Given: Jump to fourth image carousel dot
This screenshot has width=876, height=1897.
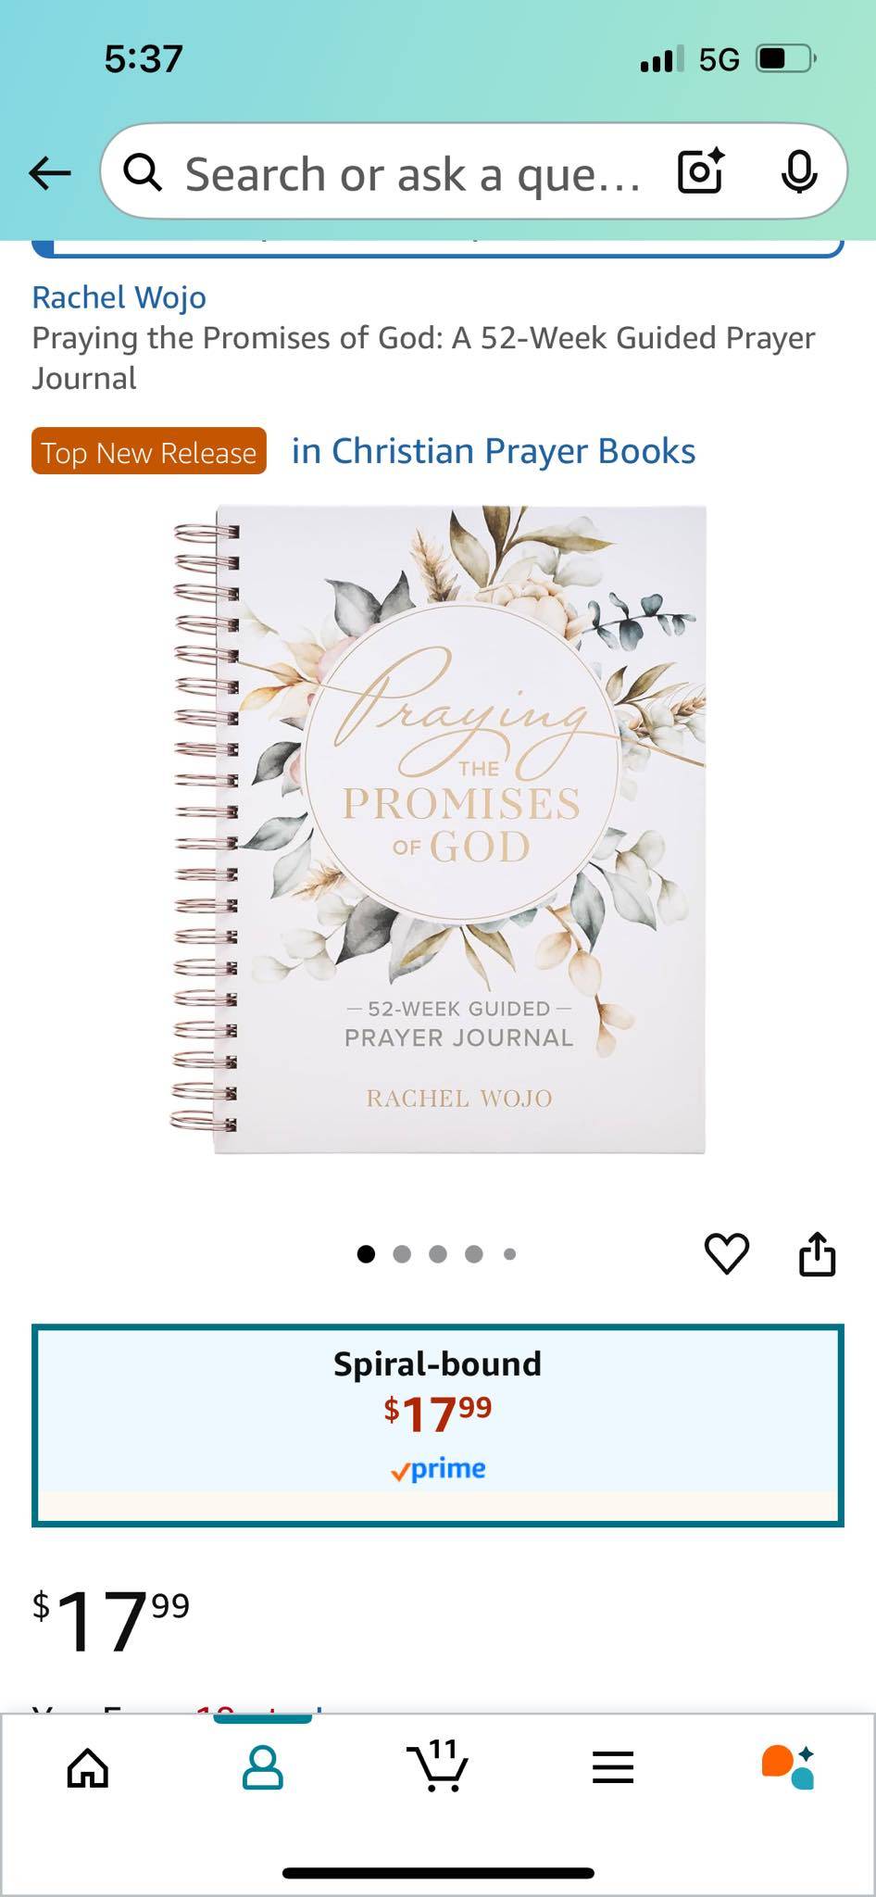Looking at the screenshot, I should coord(474,1254).
